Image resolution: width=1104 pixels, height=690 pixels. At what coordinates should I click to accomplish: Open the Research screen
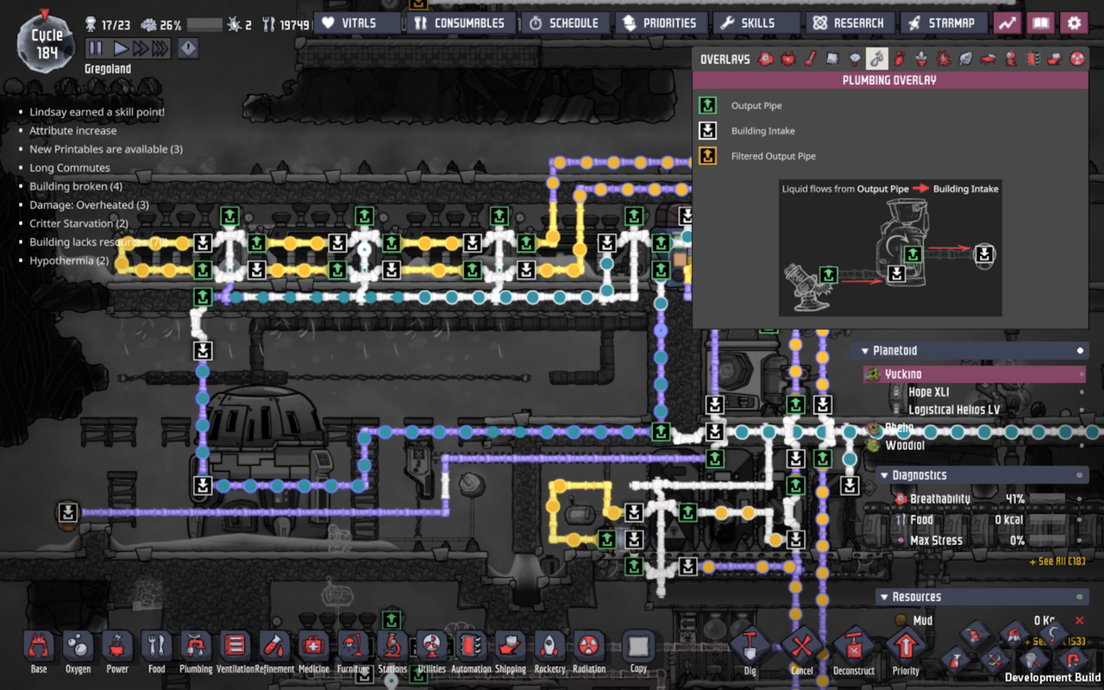pyautogui.click(x=849, y=23)
